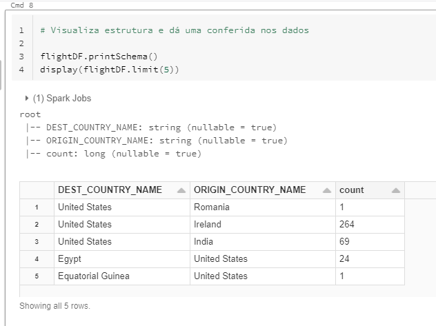The width and height of the screenshot is (436, 326).
Task: Sort by DEST_COUNTRY_NAME using its arrow icon
Action: pyautogui.click(x=181, y=190)
